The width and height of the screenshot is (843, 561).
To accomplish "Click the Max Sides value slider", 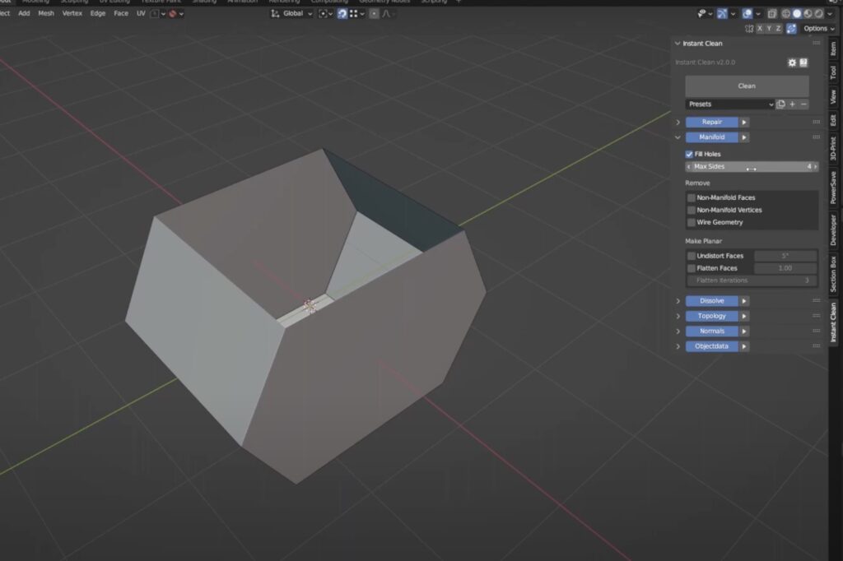I will 752,167.
